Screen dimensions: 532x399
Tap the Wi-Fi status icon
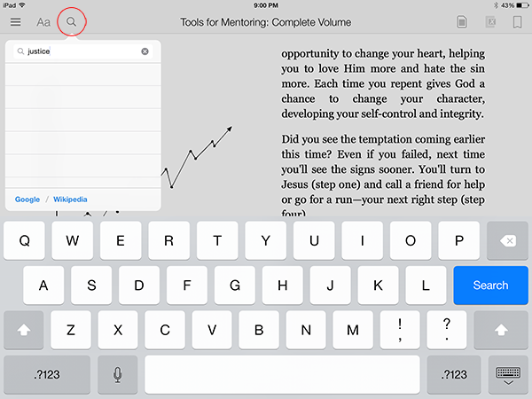coord(22,5)
